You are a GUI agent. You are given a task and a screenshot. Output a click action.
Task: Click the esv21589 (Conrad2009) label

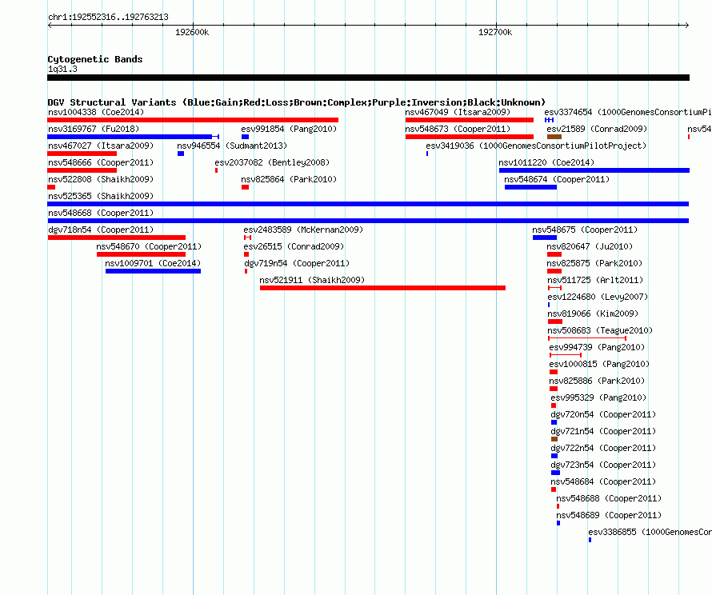(x=597, y=129)
